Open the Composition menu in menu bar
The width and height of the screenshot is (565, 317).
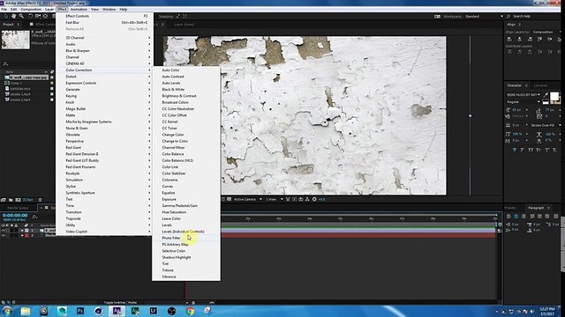tap(31, 10)
